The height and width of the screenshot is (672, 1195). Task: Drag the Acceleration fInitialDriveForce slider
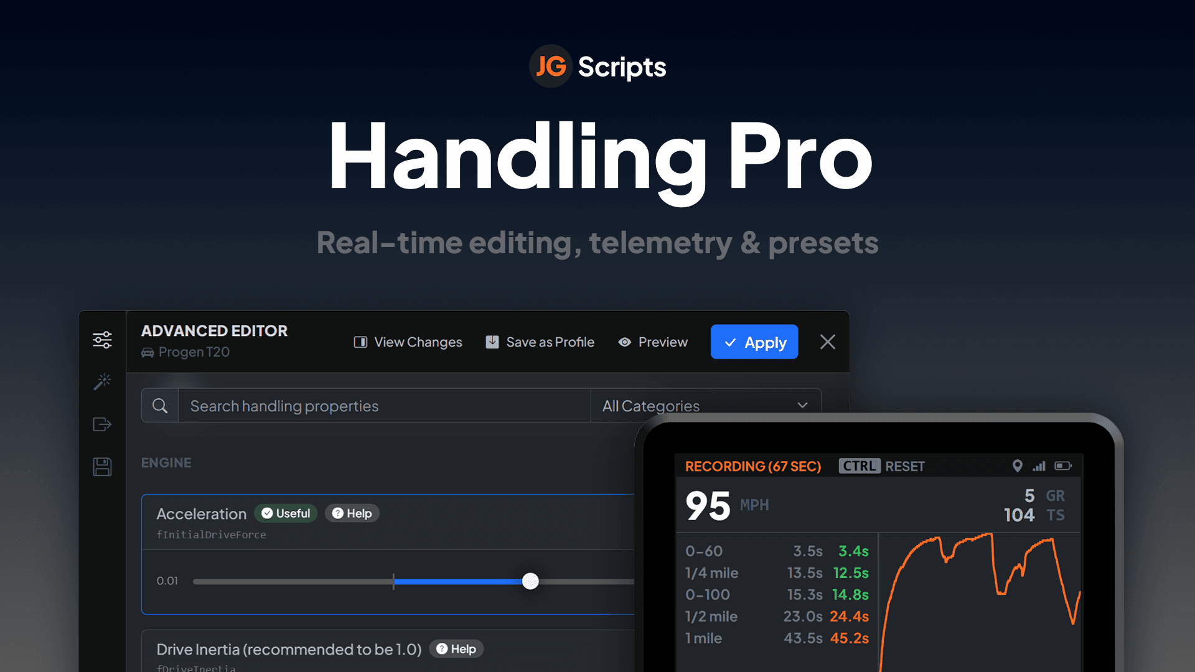532,582
